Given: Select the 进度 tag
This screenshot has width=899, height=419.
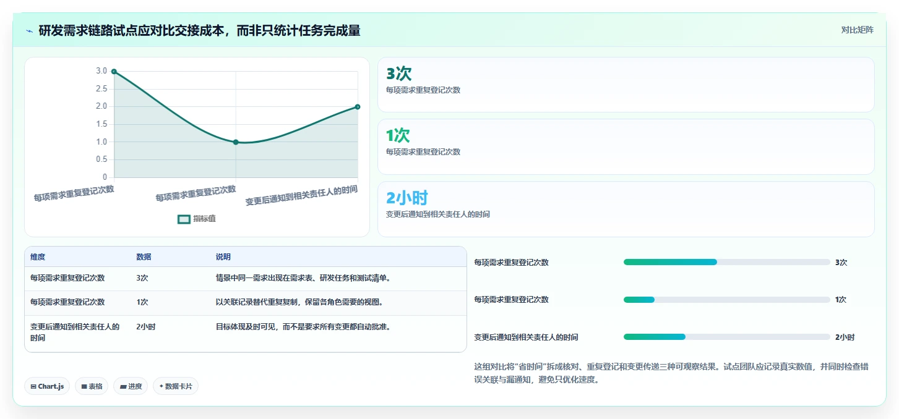Looking at the screenshot, I should 131,386.
